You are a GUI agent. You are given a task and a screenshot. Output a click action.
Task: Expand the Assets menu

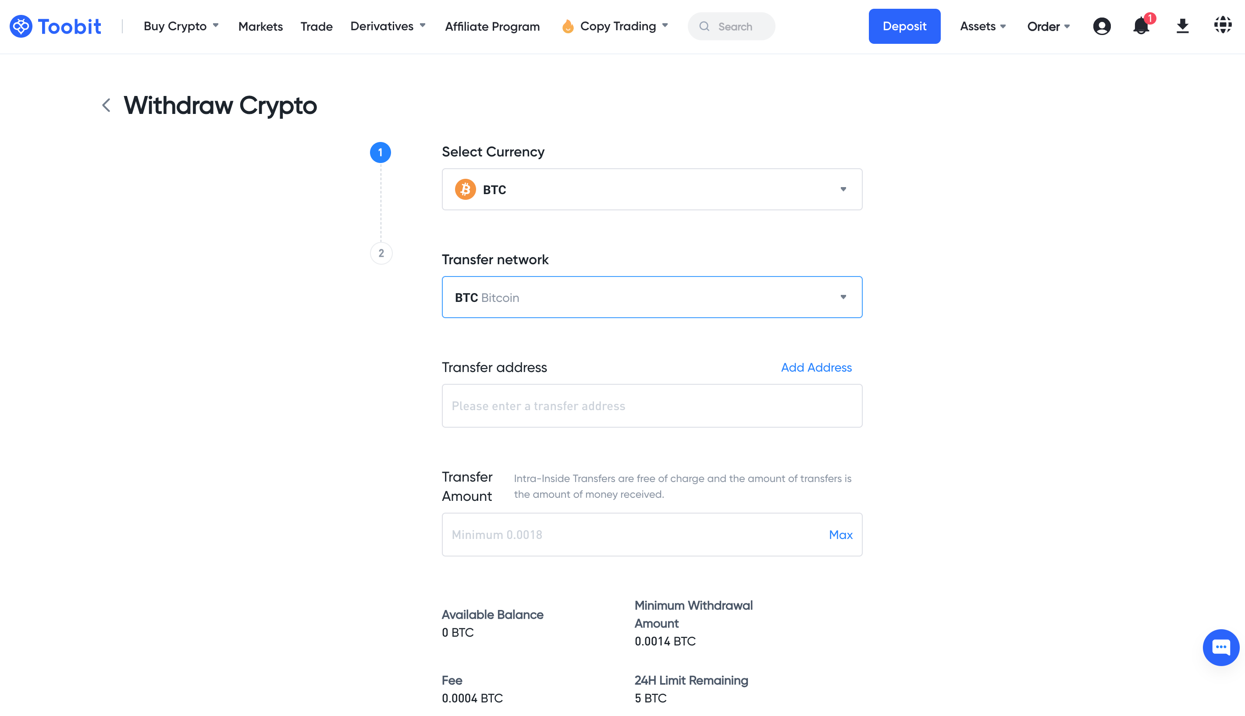(x=982, y=27)
